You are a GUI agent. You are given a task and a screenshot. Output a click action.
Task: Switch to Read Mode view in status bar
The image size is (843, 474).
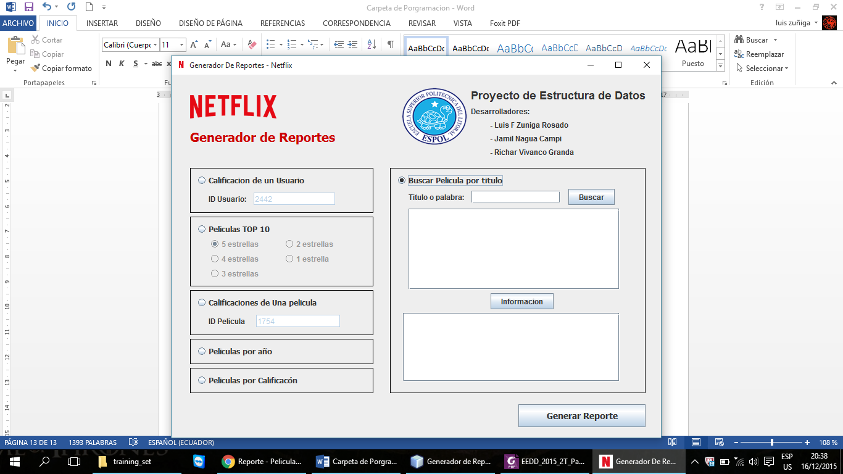[x=673, y=443]
